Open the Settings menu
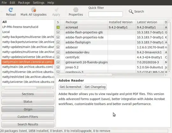This screenshot has height=133, width=172. (39, 3)
